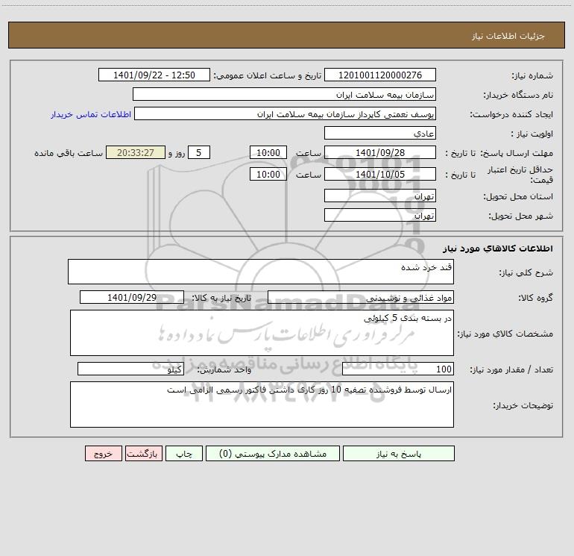Click the label حداقل تاریخ اعتبار قیمت

click(x=520, y=175)
